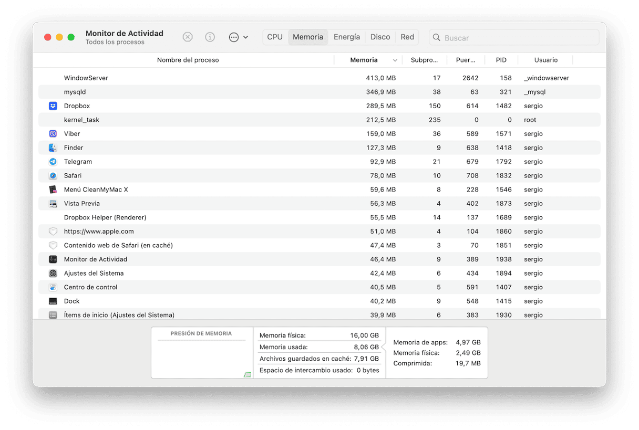Click the process info (i) toolbar icon

point(210,37)
